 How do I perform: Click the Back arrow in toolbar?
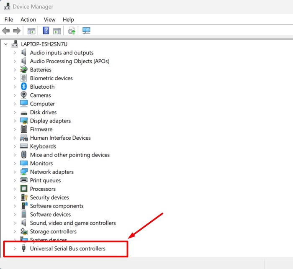pyautogui.click(x=6, y=31)
